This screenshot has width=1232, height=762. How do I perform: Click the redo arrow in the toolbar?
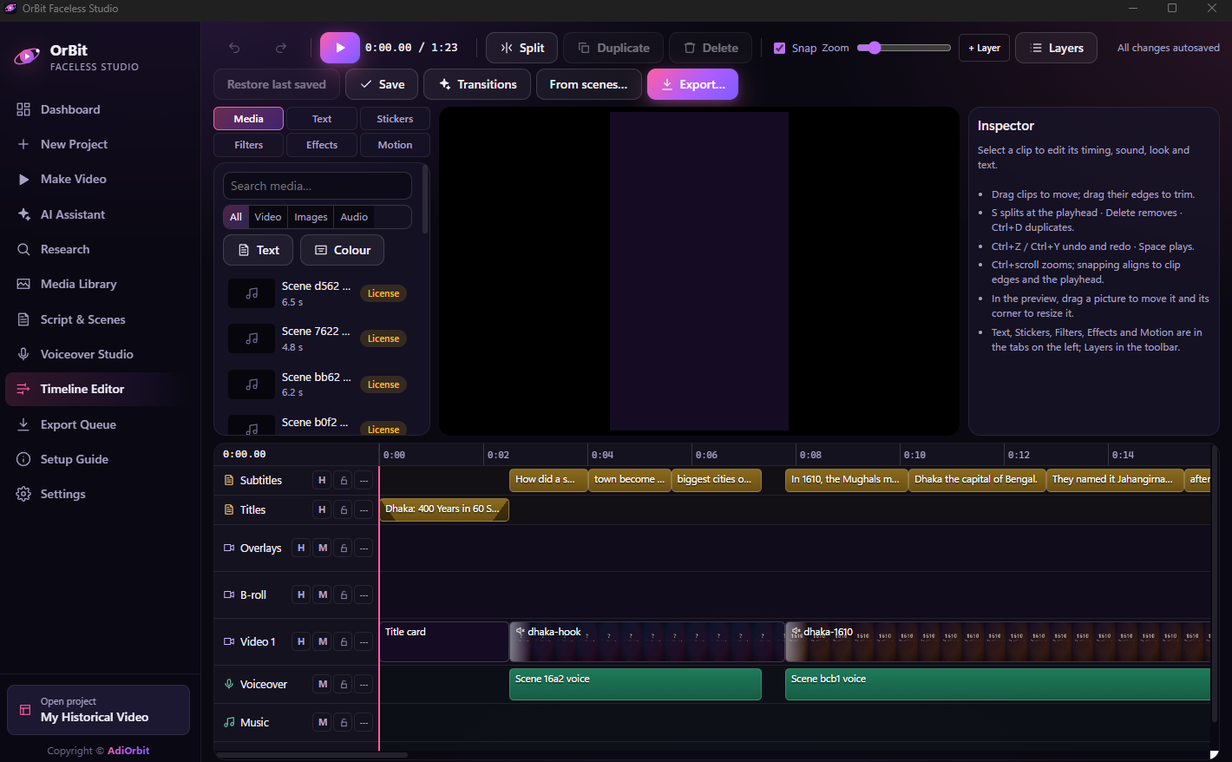tap(281, 48)
